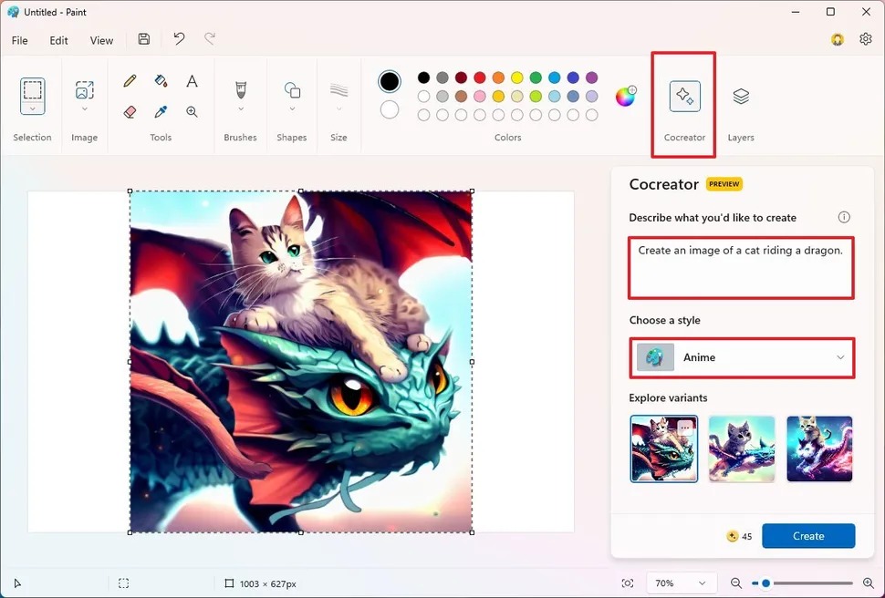Select the Fill with color tool
885x598 pixels.
(161, 80)
